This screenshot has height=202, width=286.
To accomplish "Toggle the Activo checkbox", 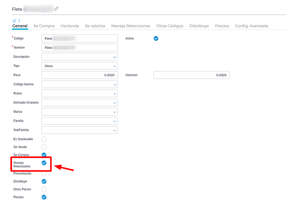I will 156,38.
